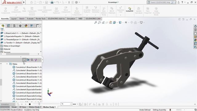Click the Search SOLIDWORKS Help field
Image resolution: width=197 pixels, height=111 pixels.
point(161,2)
